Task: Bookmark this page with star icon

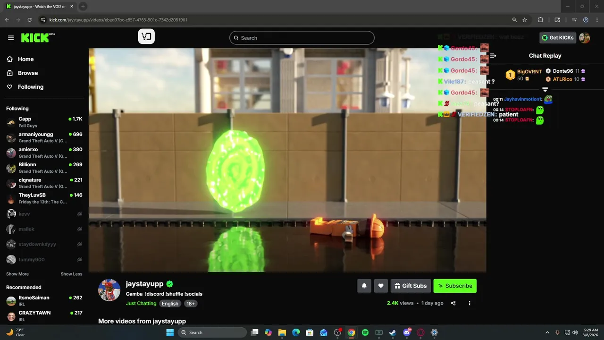Action: 525,20
